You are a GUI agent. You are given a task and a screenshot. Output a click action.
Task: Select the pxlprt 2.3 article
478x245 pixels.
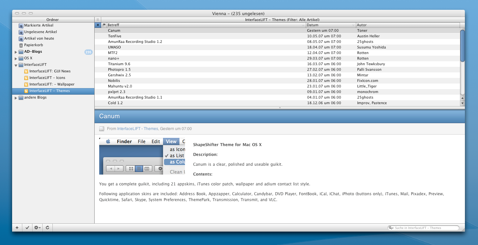tap(277, 92)
